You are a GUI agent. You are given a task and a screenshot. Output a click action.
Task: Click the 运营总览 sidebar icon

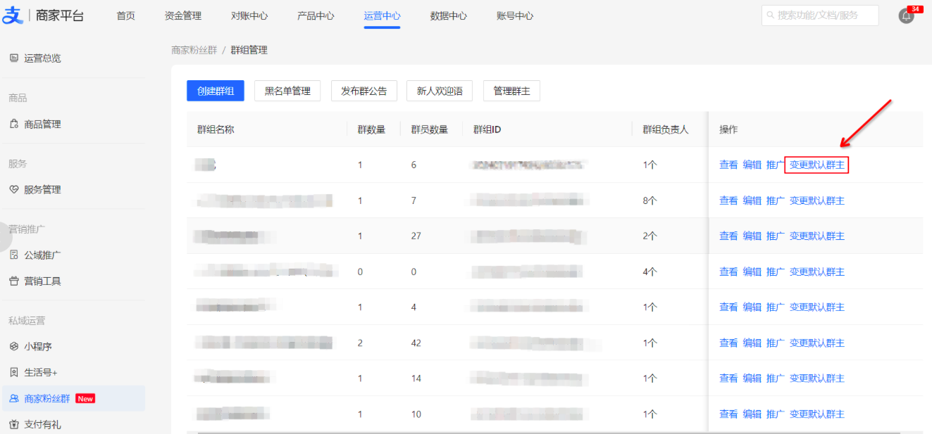coord(14,58)
